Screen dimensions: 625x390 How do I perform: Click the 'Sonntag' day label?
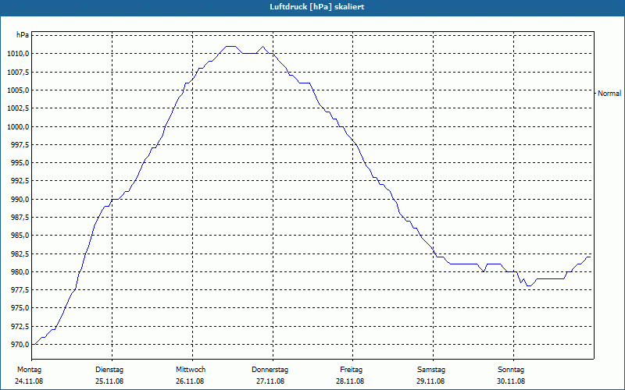pos(511,370)
